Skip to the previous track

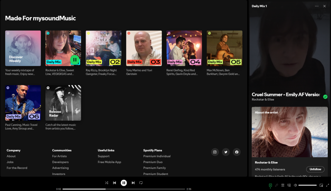pos(114,183)
